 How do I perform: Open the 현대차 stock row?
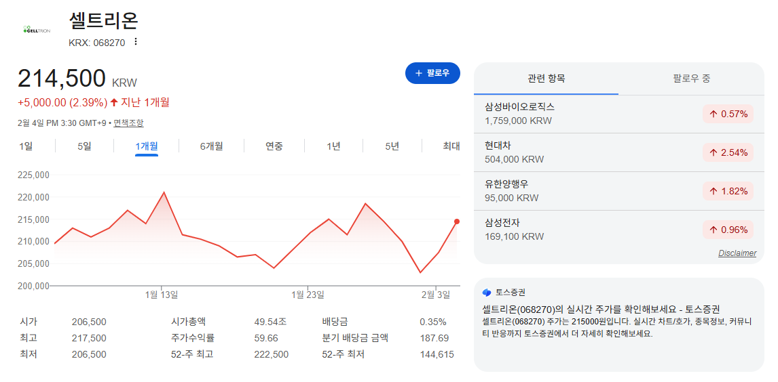point(618,152)
